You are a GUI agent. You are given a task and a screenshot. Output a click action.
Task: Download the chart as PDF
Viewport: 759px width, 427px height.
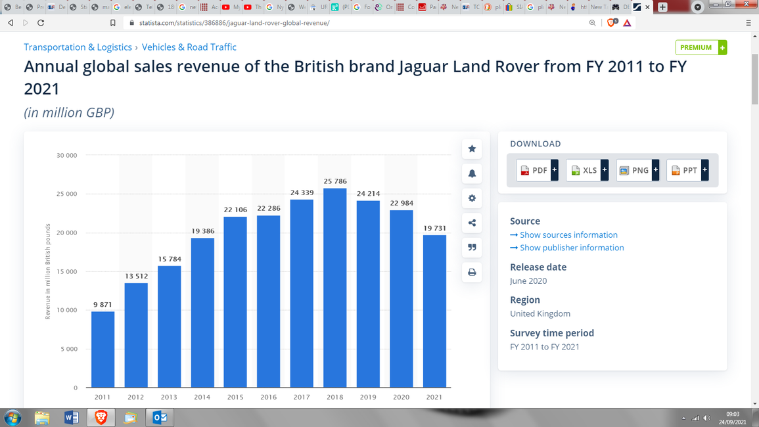tap(537, 170)
